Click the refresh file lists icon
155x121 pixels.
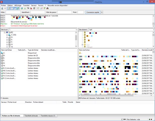coord(22,8)
